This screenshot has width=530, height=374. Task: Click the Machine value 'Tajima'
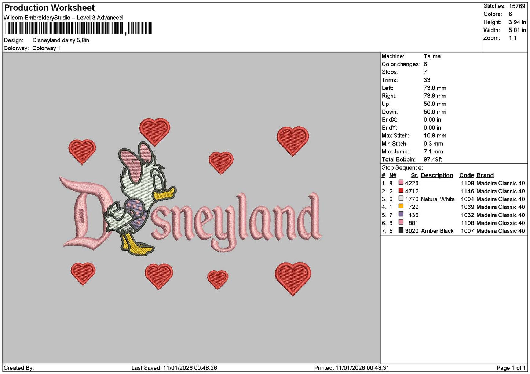pos(432,56)
